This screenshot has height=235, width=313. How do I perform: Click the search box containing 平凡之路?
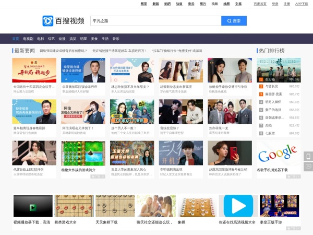[x=155, y=21]
